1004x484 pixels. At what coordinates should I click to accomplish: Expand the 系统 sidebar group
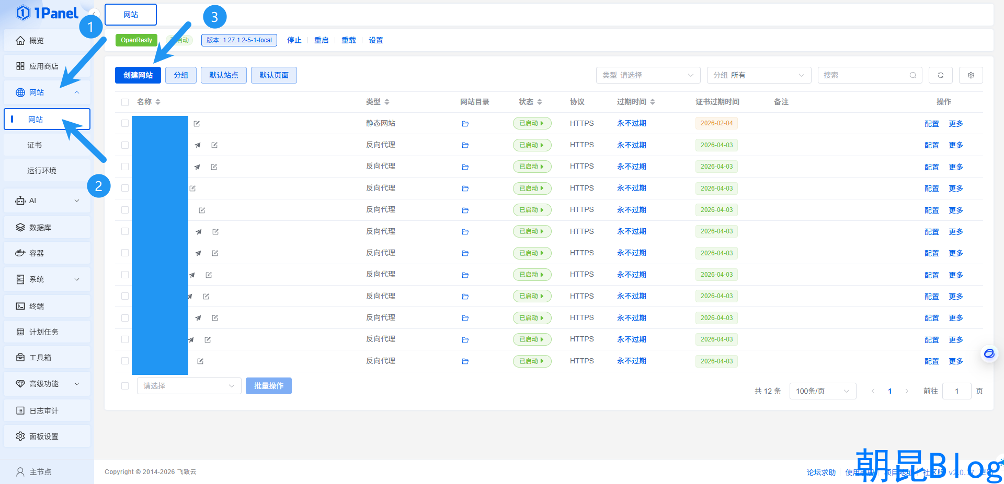[47, 279]
